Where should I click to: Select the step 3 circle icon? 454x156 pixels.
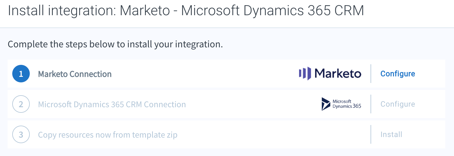pyautogui.click(x=21, y=135)
